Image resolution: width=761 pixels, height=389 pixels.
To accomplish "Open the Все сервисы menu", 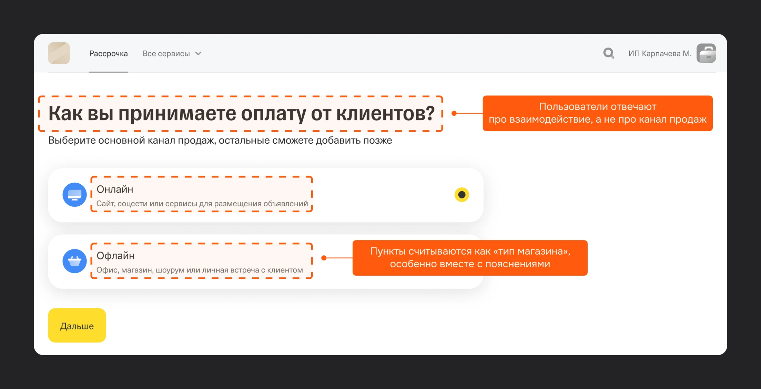I will [x=172, y=53].
